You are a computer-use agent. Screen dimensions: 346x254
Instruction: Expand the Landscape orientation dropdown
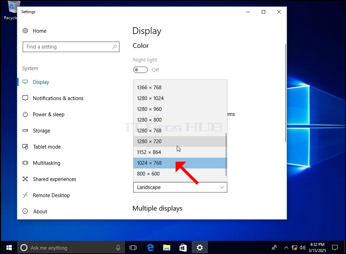[180, 187]
